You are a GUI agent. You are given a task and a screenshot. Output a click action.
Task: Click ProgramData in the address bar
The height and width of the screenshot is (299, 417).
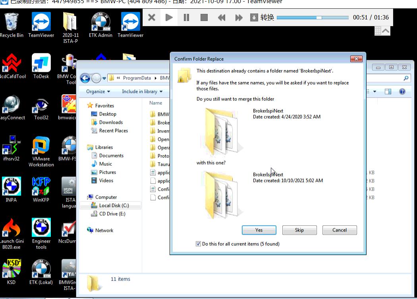137,78
